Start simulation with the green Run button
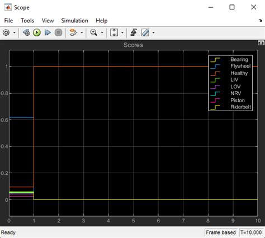 pyautogui.click(x=37, y=32)
